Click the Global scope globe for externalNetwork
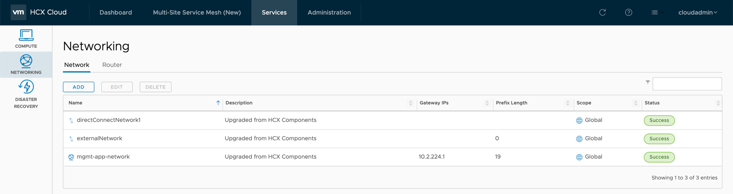Screen dimensions: 733x194 (579, 139)
